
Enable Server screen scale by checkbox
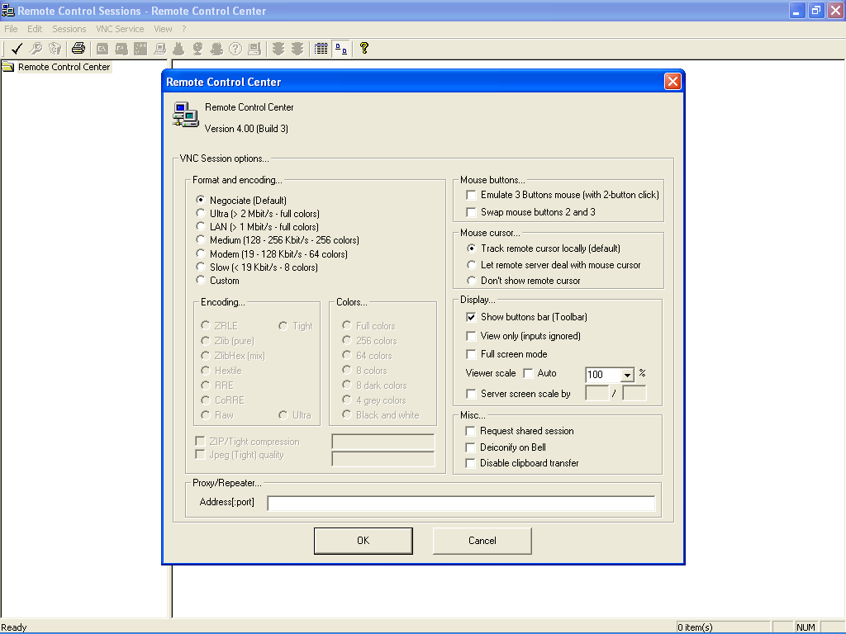click(471, 394)
